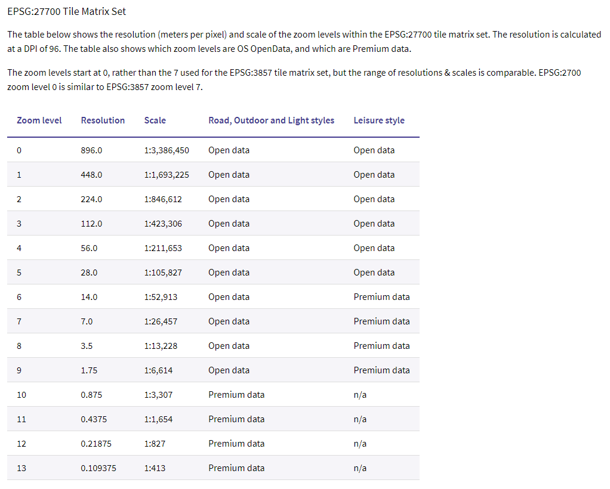Click scale value 1:1,693,225
The image size is (610, 489).
(167, 175)
